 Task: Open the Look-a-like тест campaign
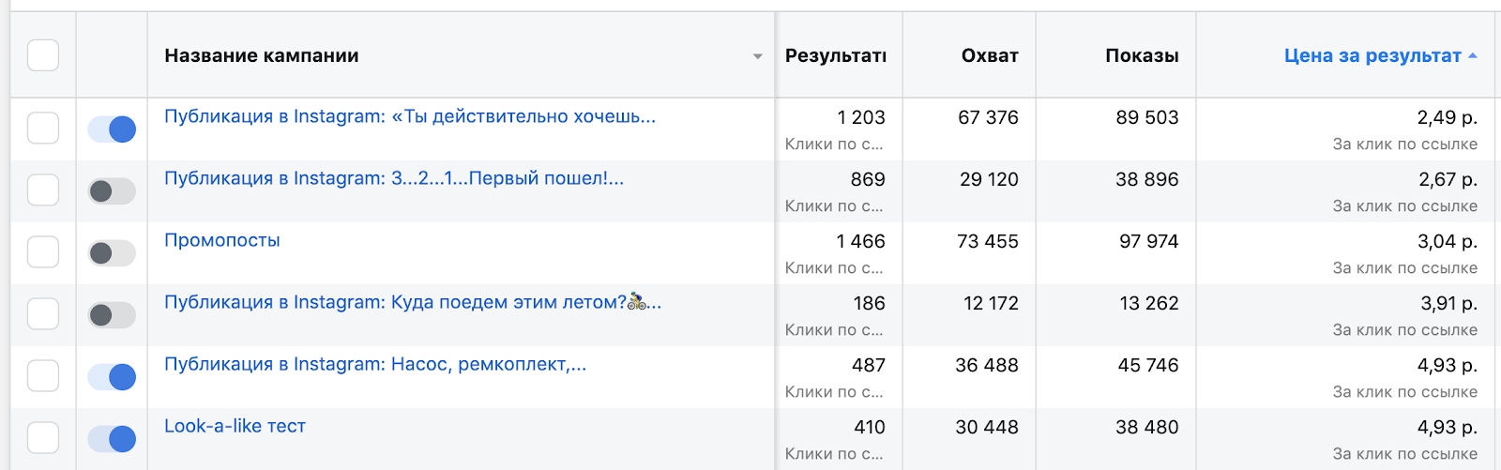[x=235, y=426]
